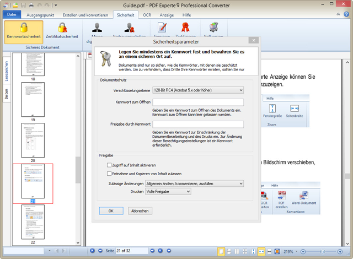The width and height of the screenshot is (353, 259).
Task: Go to the first page using status bar
Action: coord(92,251)
